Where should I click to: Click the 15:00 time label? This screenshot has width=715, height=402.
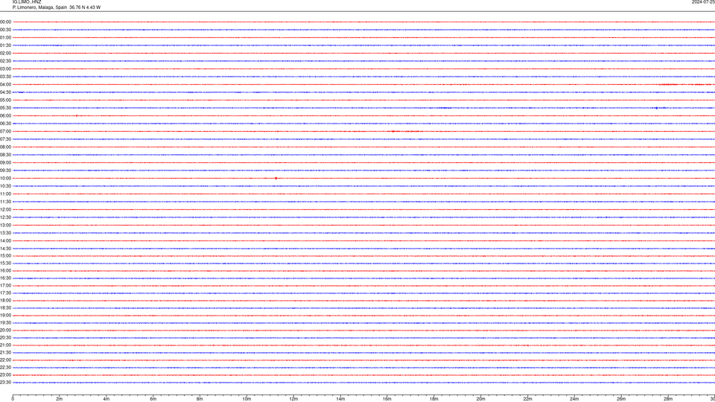pos(5,255)
